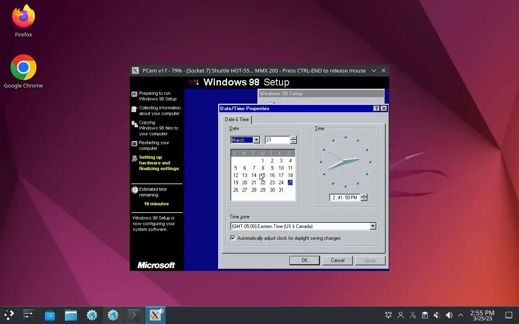Toggle automatically adjust for daylight saving
This screenshot has width=519, height=324.
[233, 238]
